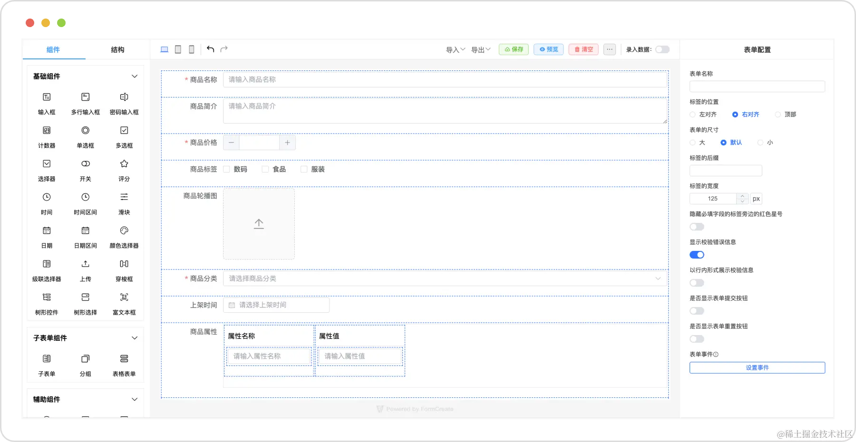
Task: Switch to the 结构 tab
Action: pyautogui.click(x=117, y=49)
